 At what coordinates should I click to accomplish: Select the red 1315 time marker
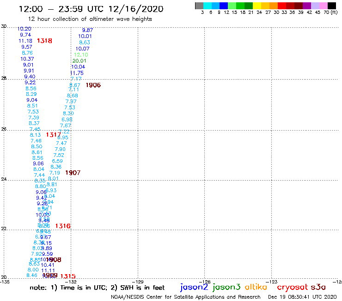[x=68, y=276]
